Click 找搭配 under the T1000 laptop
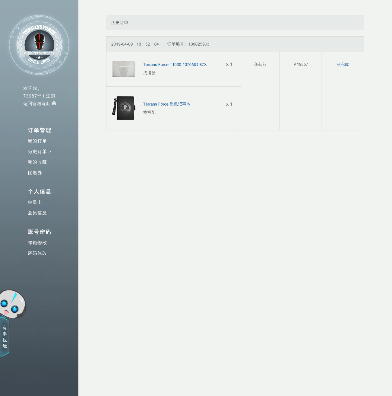The height and width of the screenshot is (396, 392). click(149, 73)
